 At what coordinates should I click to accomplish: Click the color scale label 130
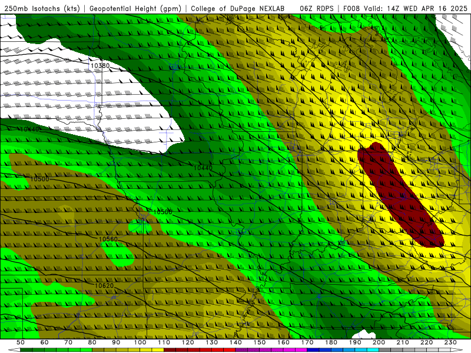[212, 342]
